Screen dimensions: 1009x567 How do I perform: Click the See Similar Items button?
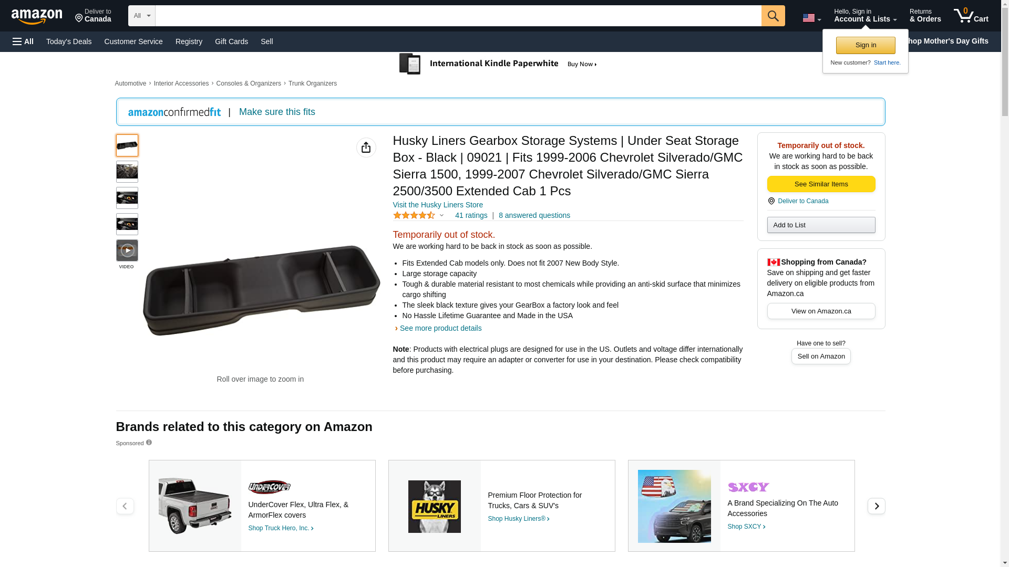click(x=821, y=184)
